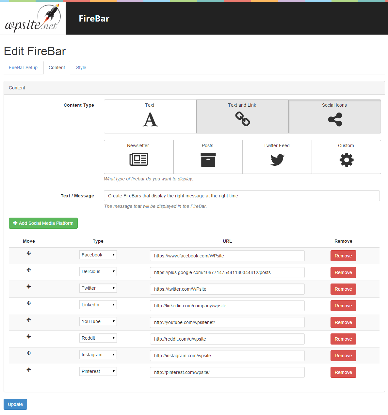Click the youtube.com/wpsitenet URL field
The height and width of the screenshot is (415, 388).
click(x=227, y=322)
